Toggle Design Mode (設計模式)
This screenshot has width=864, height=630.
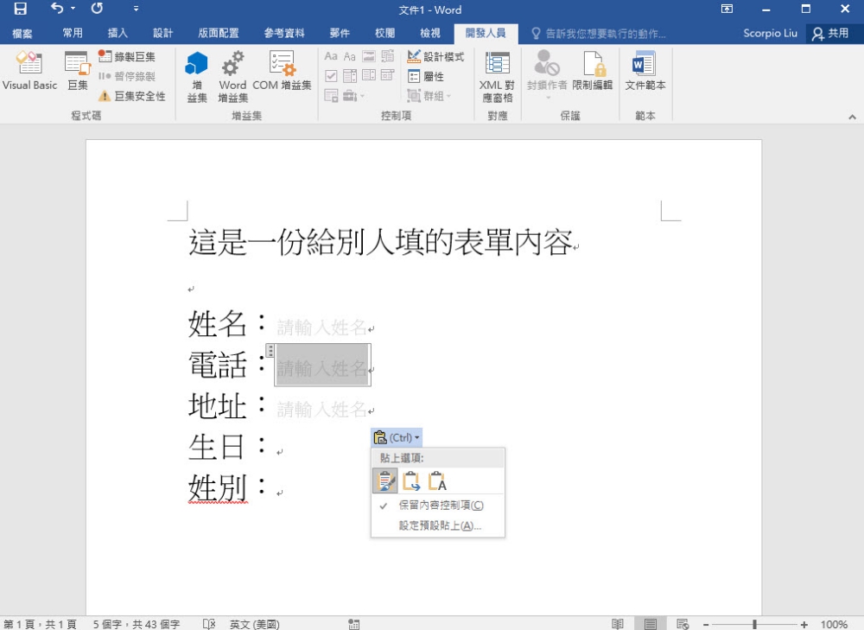(435, 56)
